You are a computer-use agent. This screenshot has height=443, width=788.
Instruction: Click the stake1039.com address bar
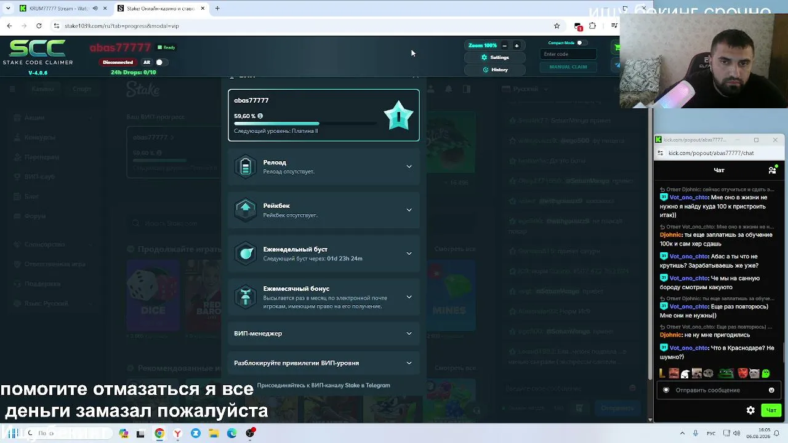(x=308, y=26)
